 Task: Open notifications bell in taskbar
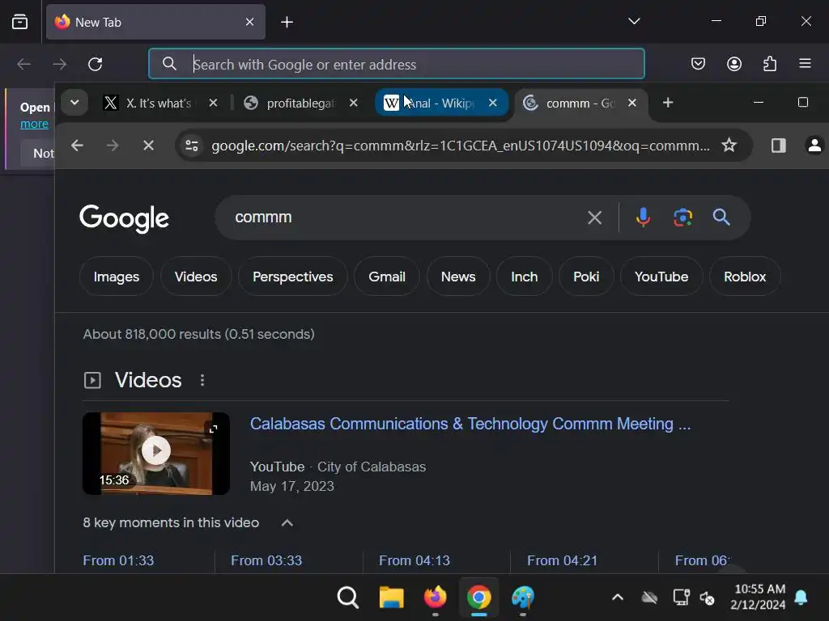point(801,598)
